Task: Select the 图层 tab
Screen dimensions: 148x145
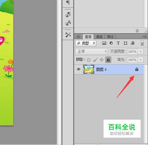Action: click(x=88, y=37)
